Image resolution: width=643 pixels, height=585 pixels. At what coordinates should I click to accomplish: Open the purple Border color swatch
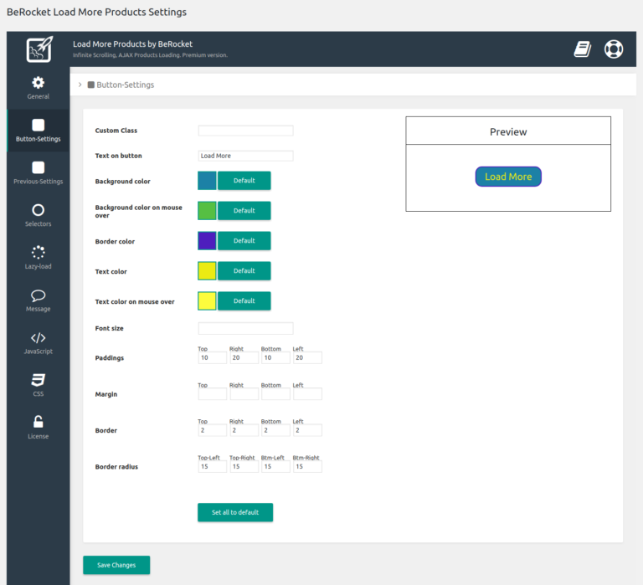tap(207, 241)
